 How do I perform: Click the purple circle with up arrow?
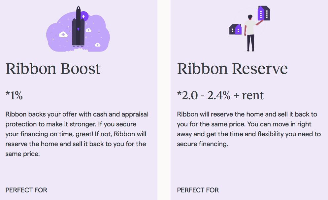[84, 16]
